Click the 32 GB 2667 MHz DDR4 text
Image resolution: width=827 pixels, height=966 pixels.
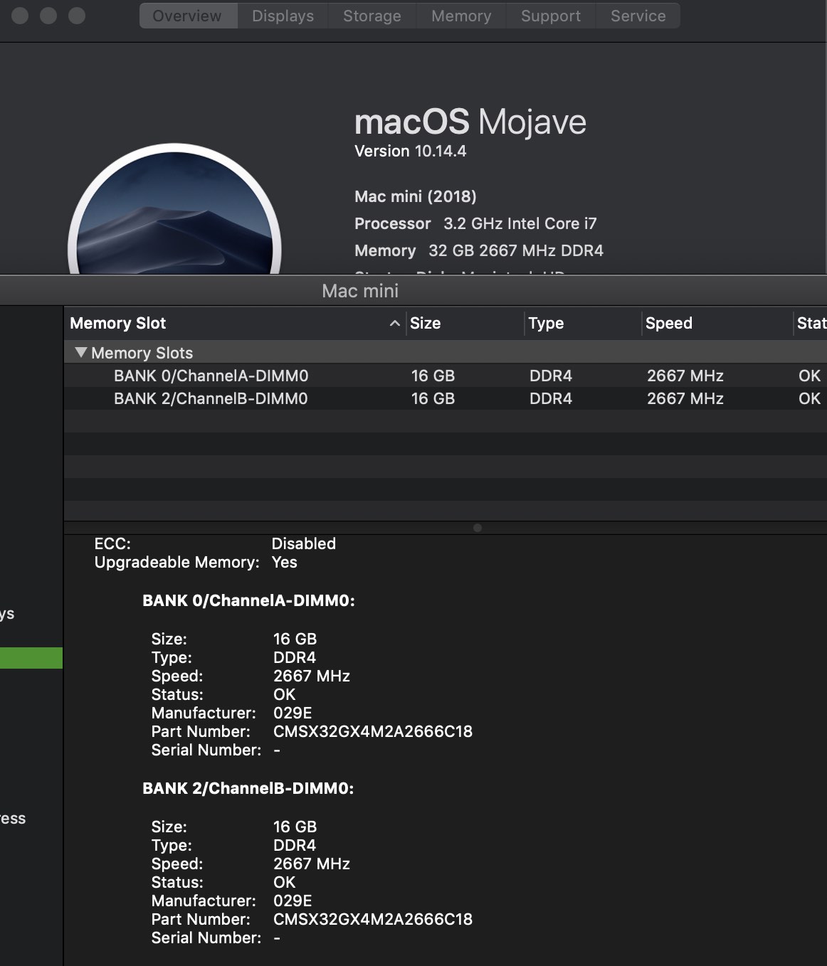point(516,250)
